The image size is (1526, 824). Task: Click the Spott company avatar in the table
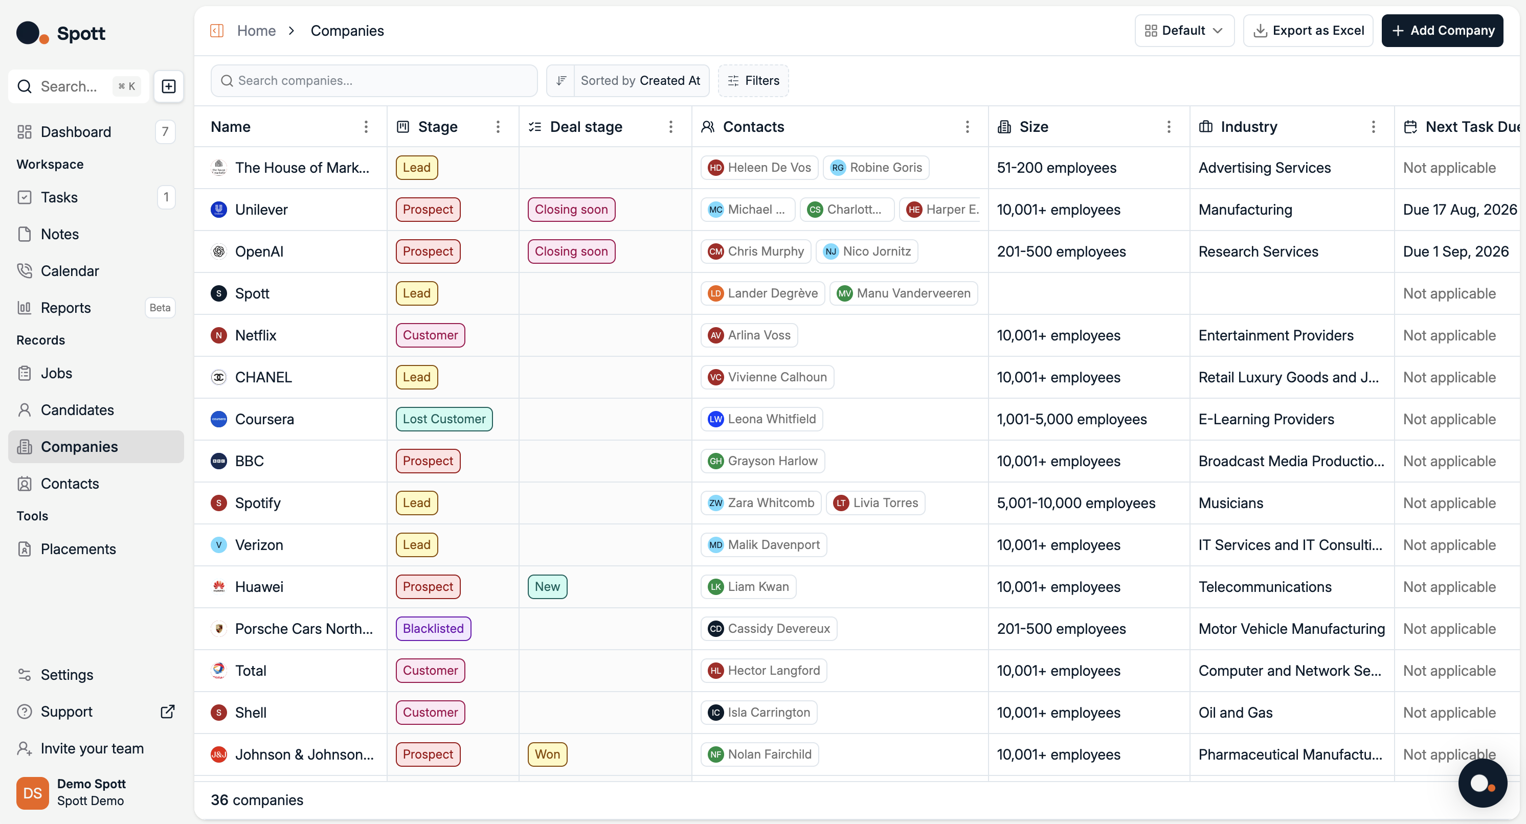(218, 293)
